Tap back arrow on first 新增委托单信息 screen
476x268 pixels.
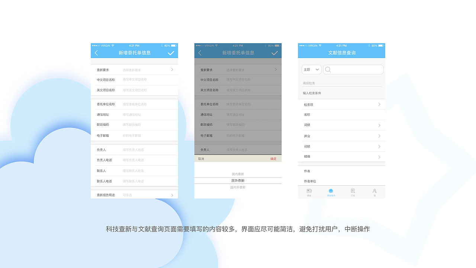click(x=96, y=53)
